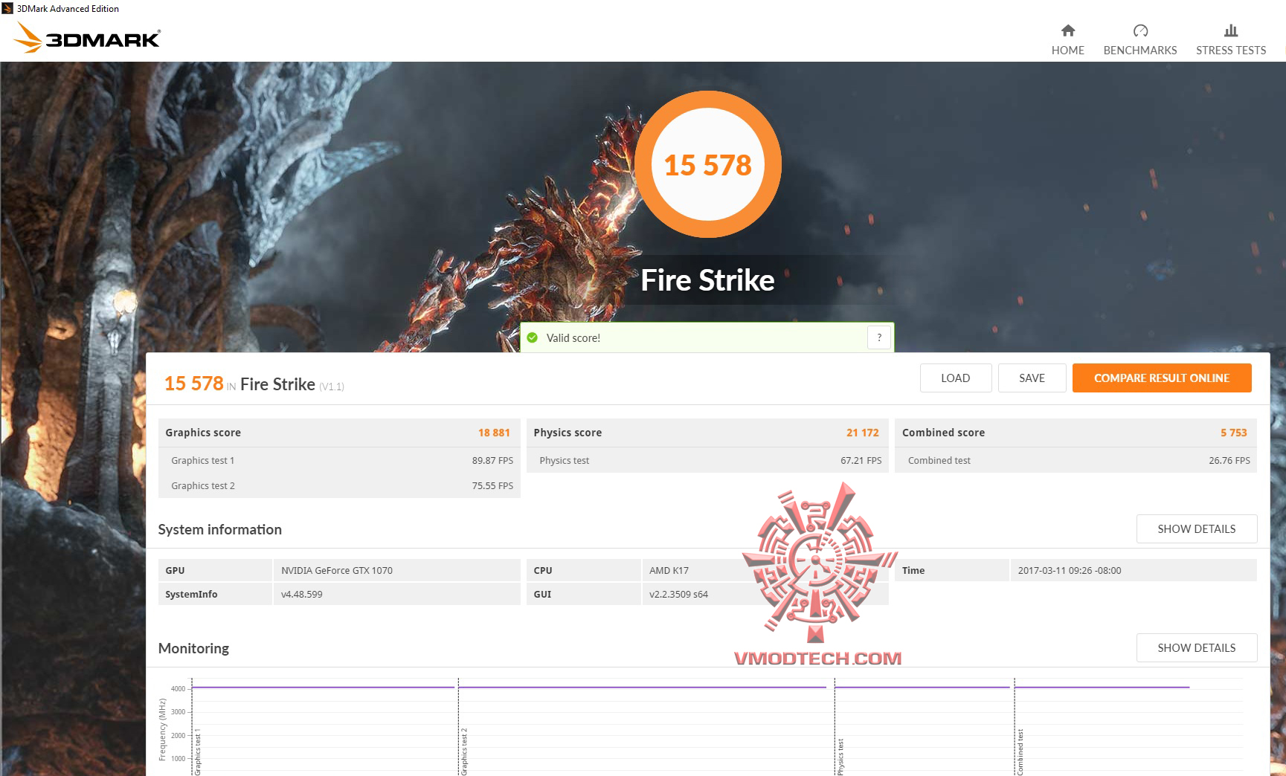Click the question mark help button
The height and width of the screenshot is (776, 1286).
[x=879, y=337]
